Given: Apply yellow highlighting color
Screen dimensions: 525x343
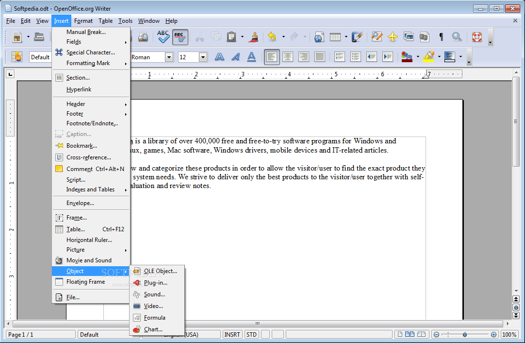Looking at the screenshot, I should pos(428,57).
